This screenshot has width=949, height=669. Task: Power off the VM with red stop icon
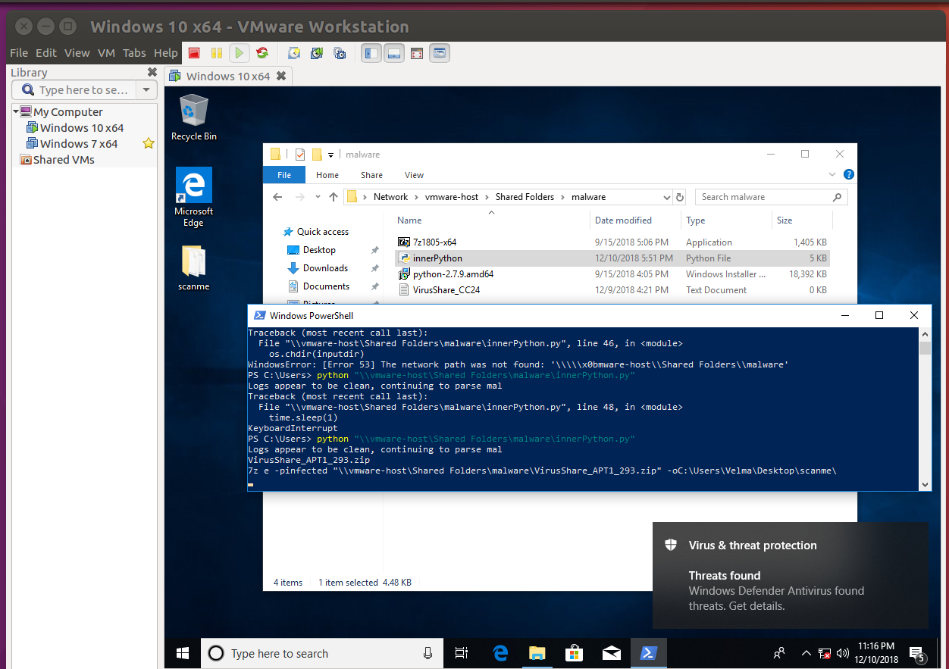pyautogui.click(x=194, y=53)
